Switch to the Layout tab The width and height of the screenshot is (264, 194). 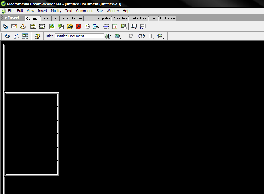coord(46,18)
